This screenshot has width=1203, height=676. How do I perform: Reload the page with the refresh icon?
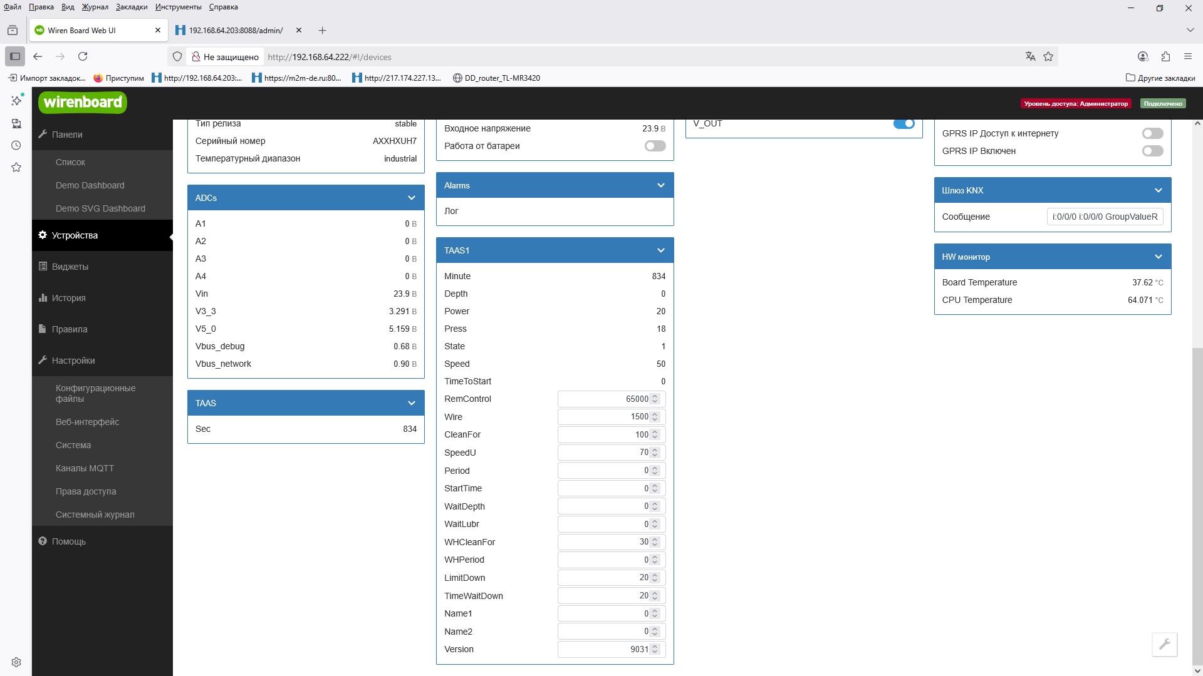point(83,56)
